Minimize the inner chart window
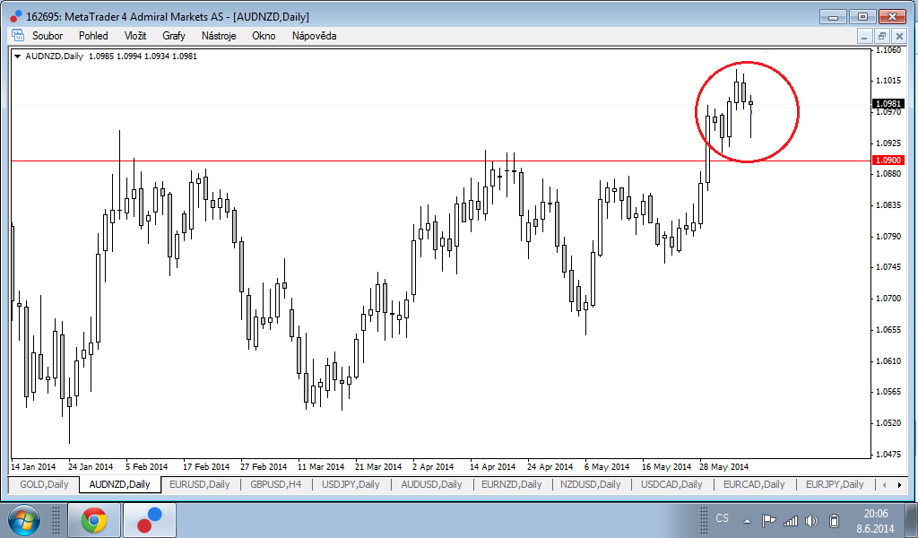The image size is (918, 538). point(865,36)
